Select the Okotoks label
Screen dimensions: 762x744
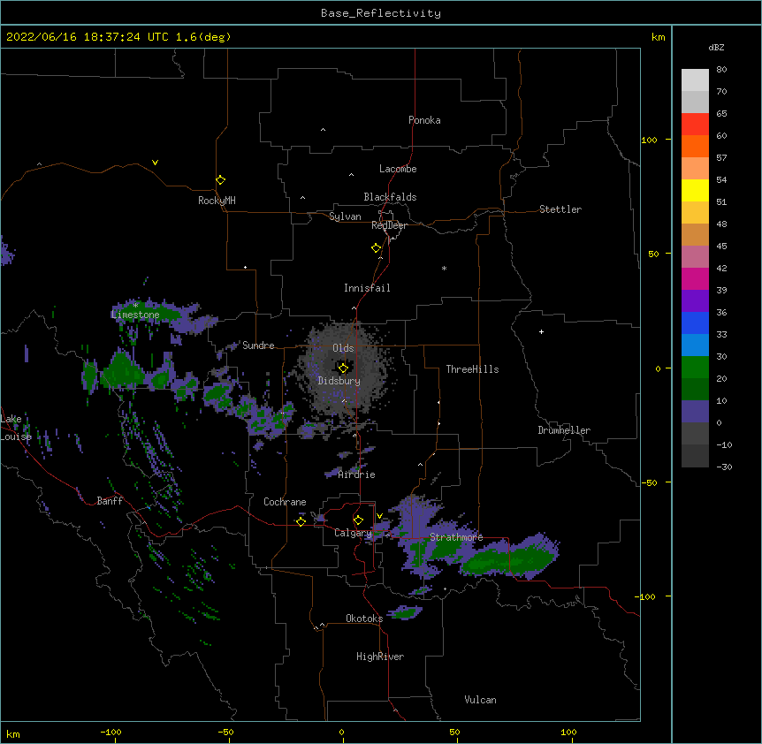tap(364, 619)
